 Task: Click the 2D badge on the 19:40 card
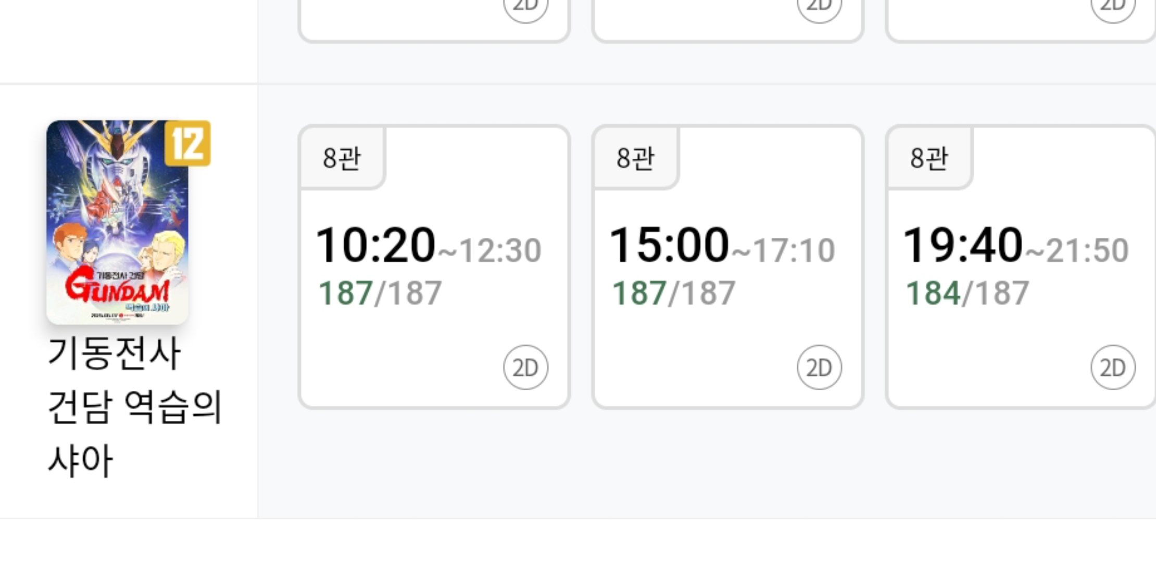coord(1113,368)
